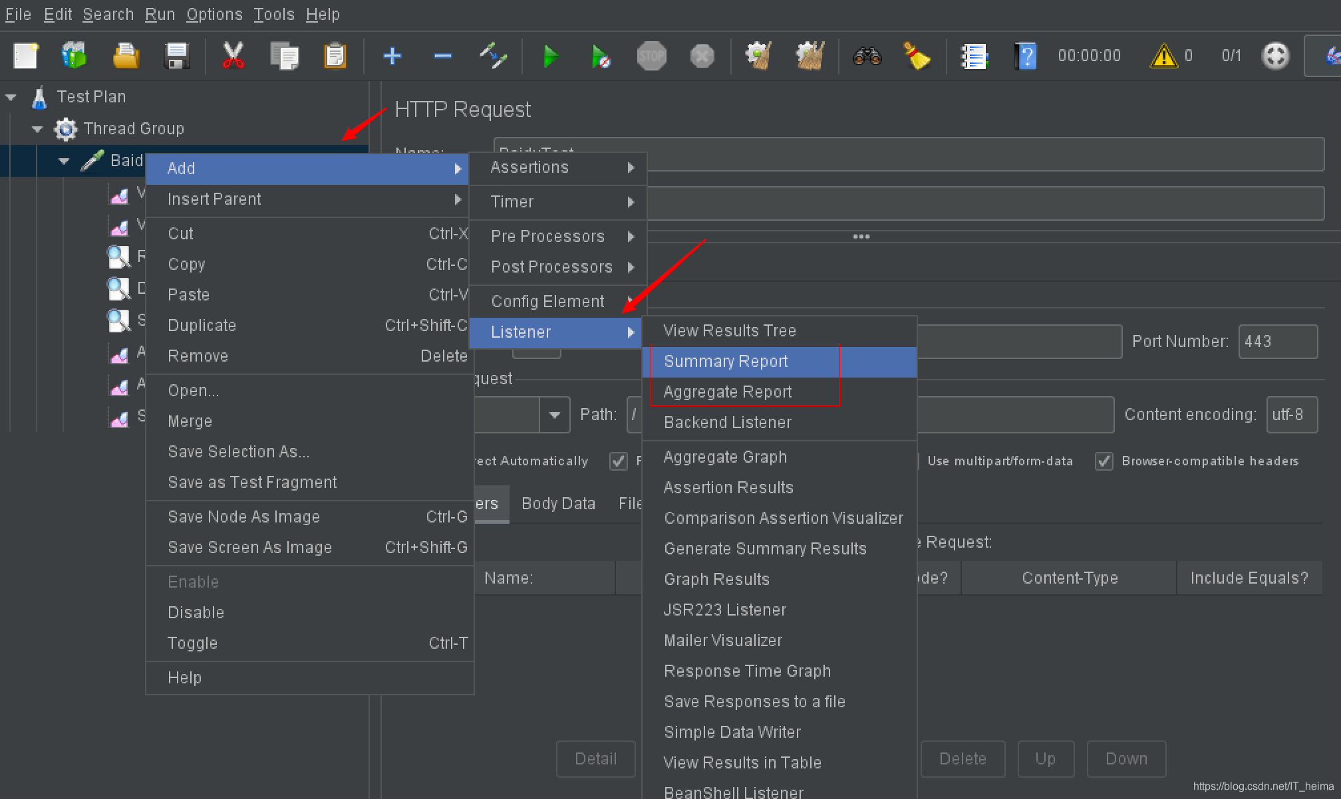Collapse the Test Plan tree node

coord(11,97)
